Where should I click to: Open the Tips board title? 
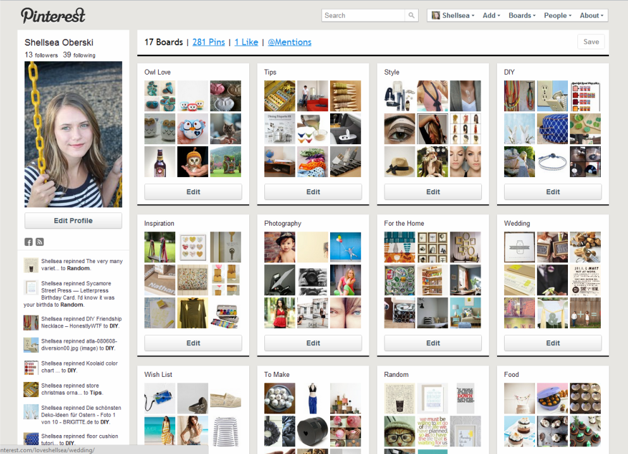coord(270,72)
